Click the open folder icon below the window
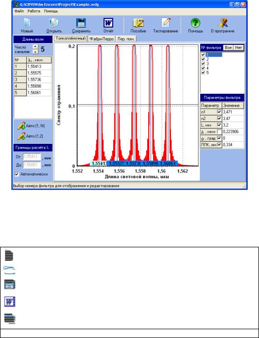This screenshot has height=338, width=259. [x=10, y=270]
